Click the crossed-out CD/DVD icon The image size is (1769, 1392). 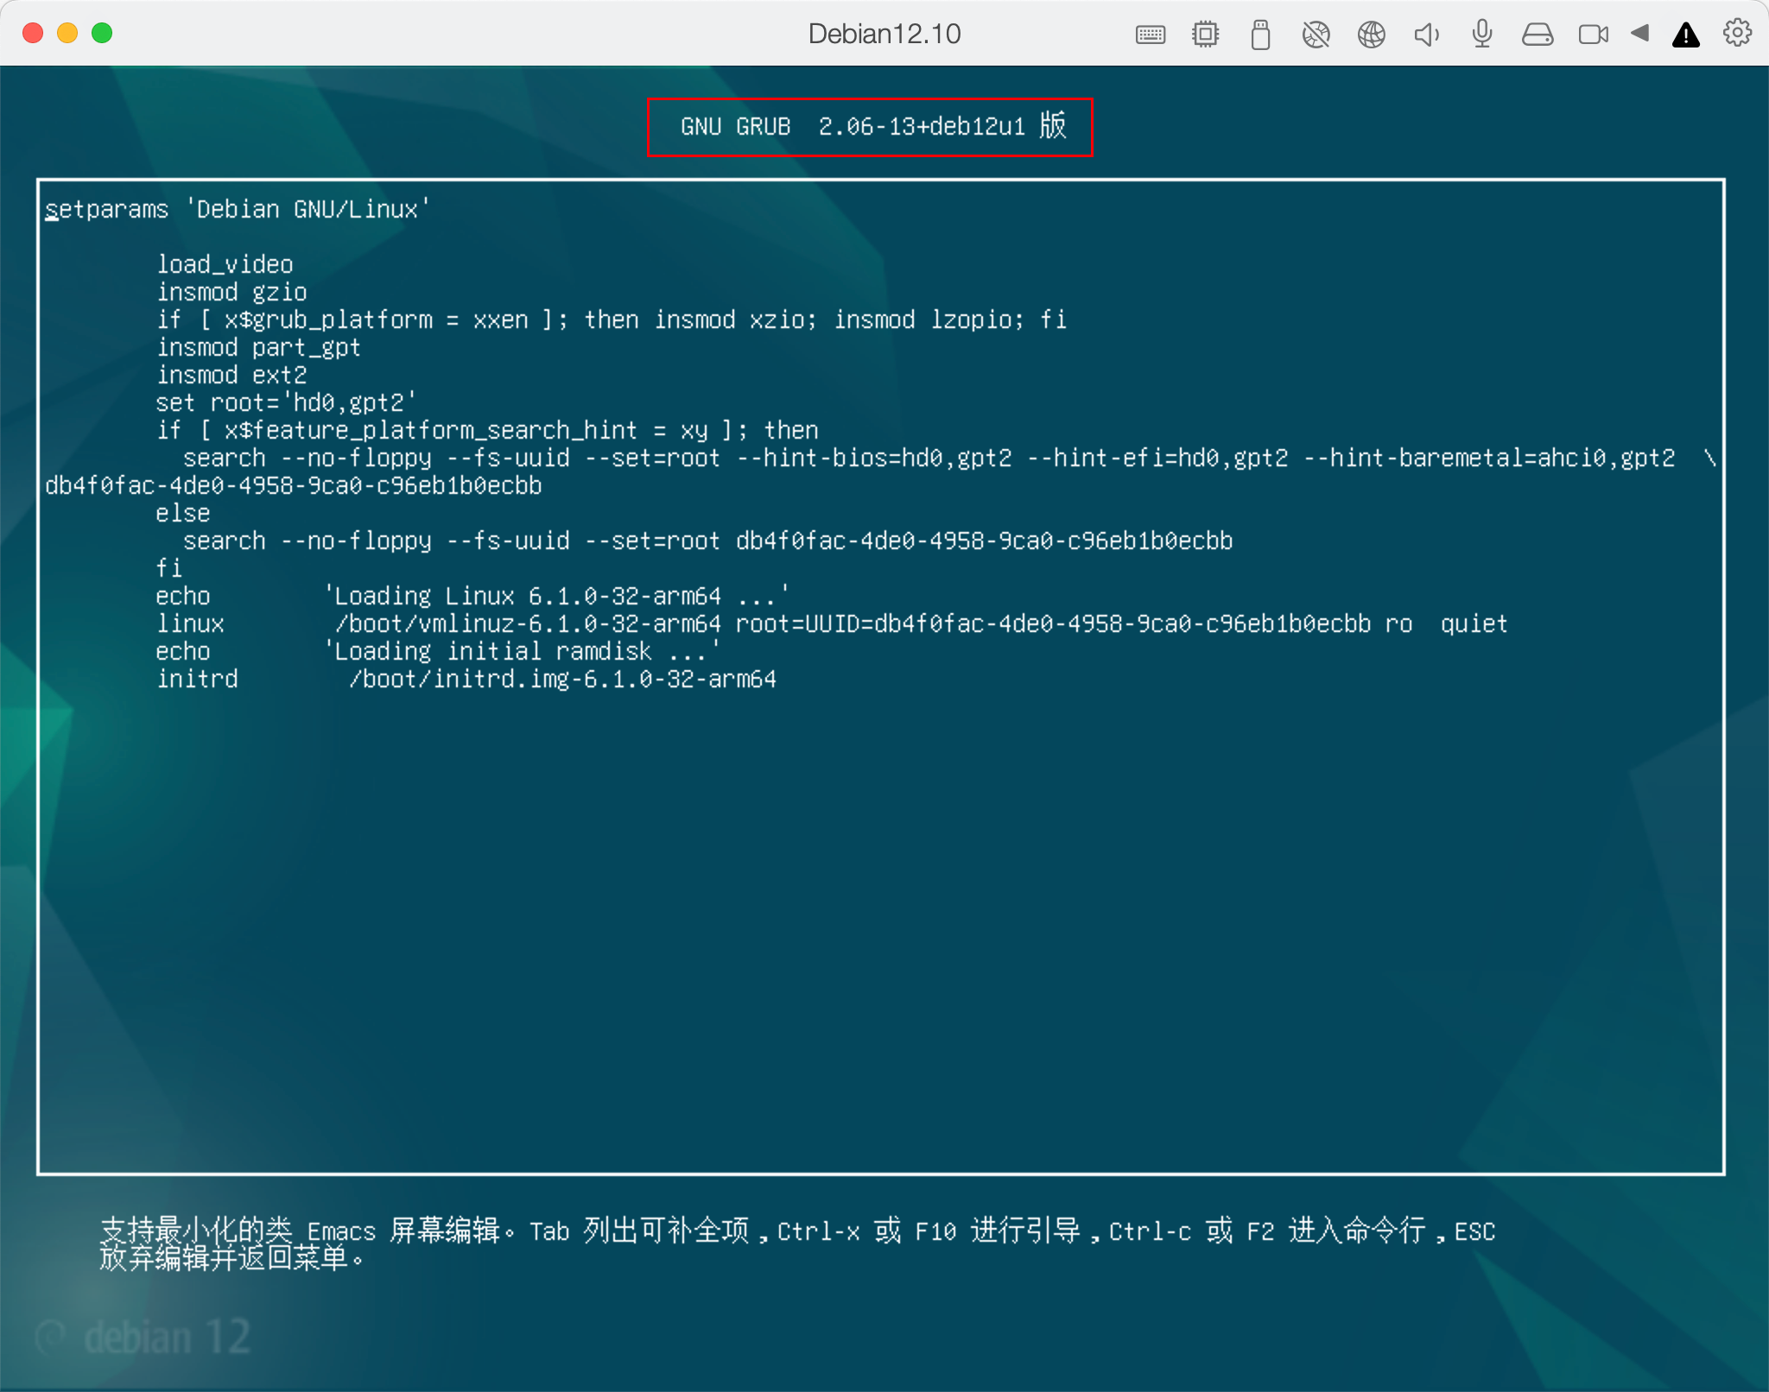point(1316,35)
